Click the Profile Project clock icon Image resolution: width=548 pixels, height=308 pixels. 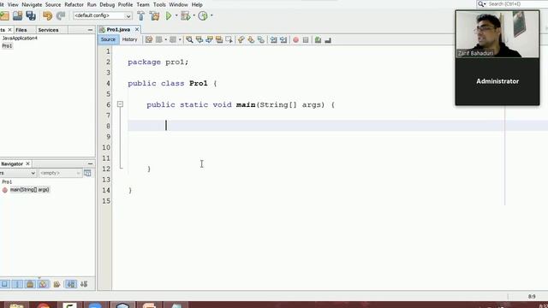tap(203, 15)
